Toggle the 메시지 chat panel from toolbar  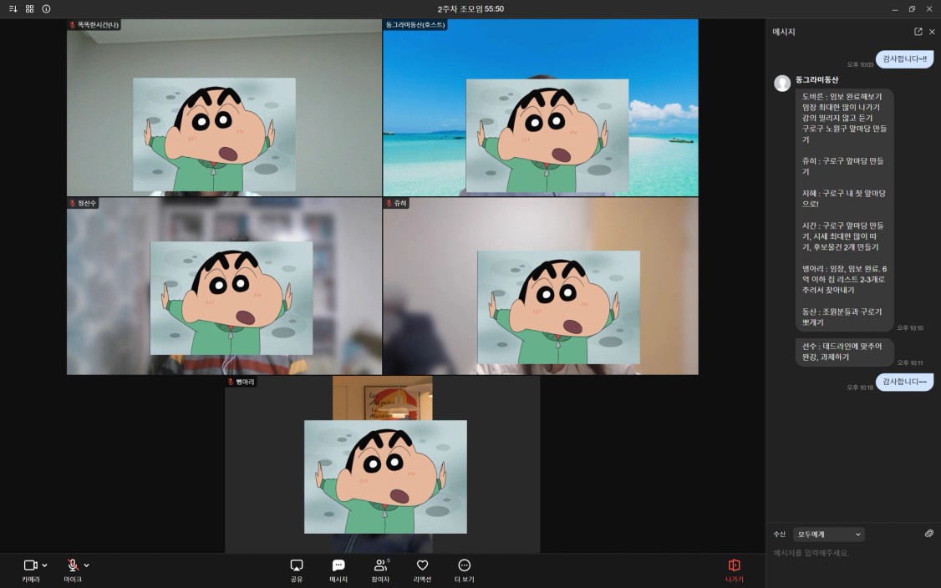tap(338, 570)
